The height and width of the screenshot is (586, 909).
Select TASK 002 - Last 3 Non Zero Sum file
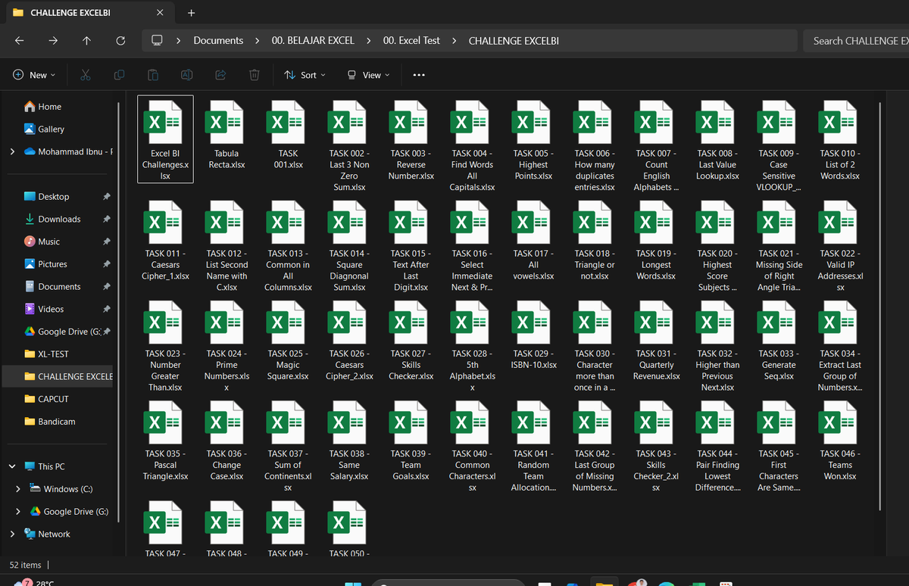349,145
